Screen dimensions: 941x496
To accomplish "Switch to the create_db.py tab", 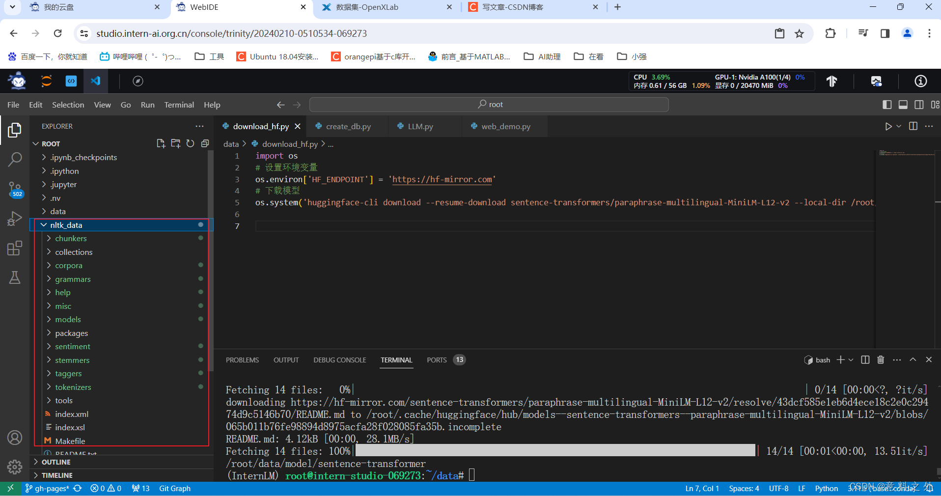I will click(348, 126).
